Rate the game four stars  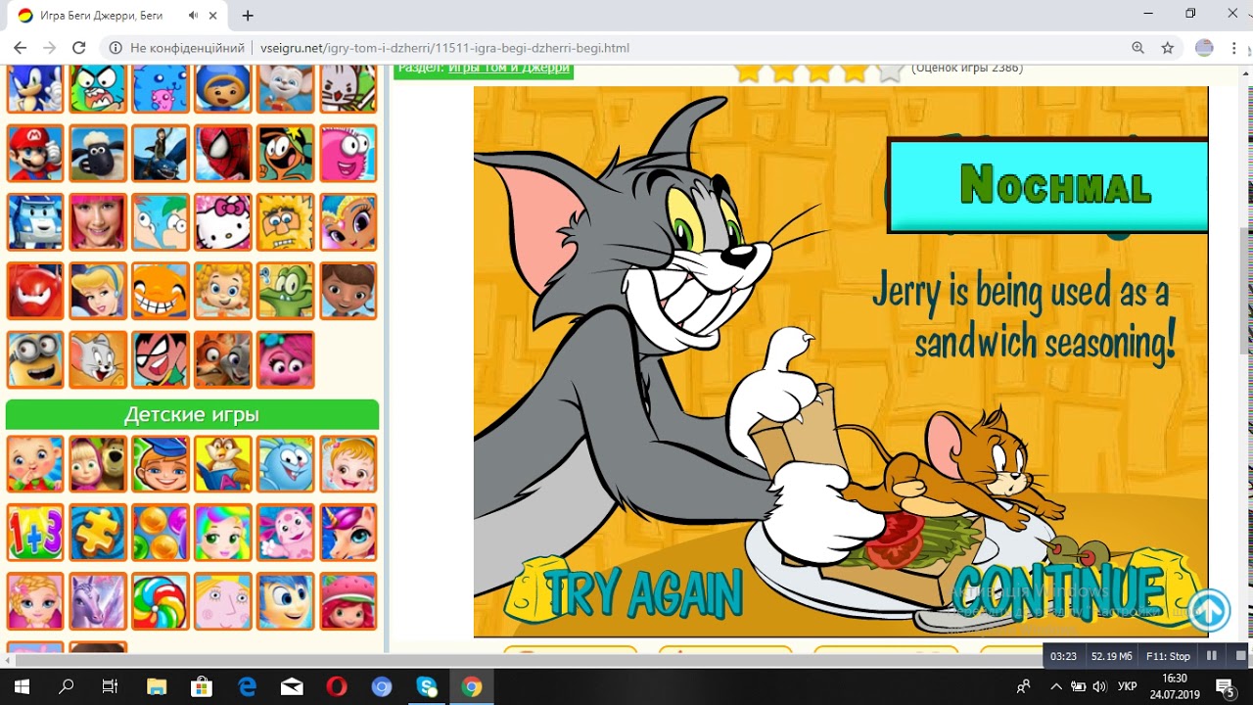coord(855,70)
